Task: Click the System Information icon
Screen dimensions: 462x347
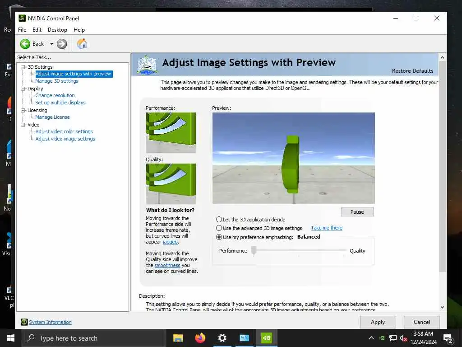Action: coord(24,322)
